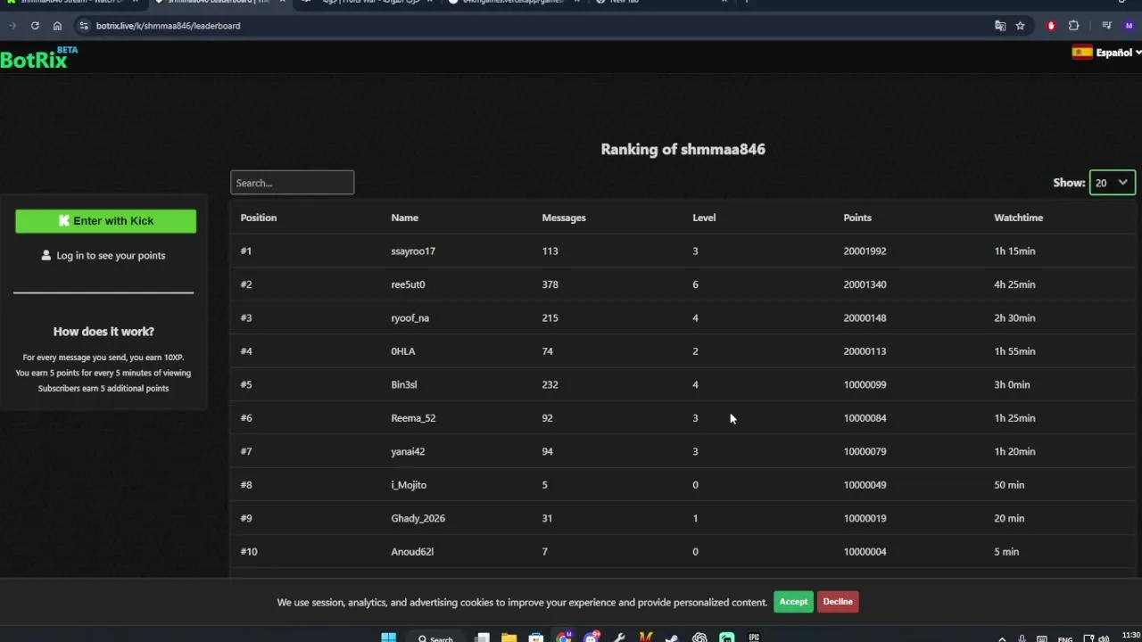The height and width of the screenshot is (642, 1142).
Task: Select user yanai42 in the ranking
Action: [x=408, y=452]
